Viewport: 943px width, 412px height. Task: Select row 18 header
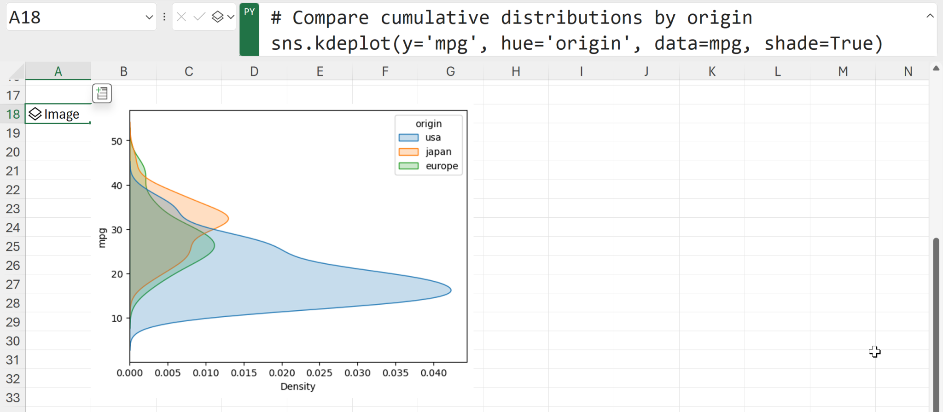13,114
